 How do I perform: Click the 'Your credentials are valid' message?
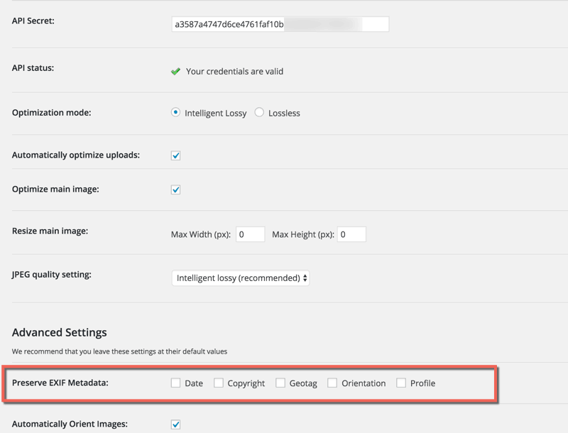[234, 72]
